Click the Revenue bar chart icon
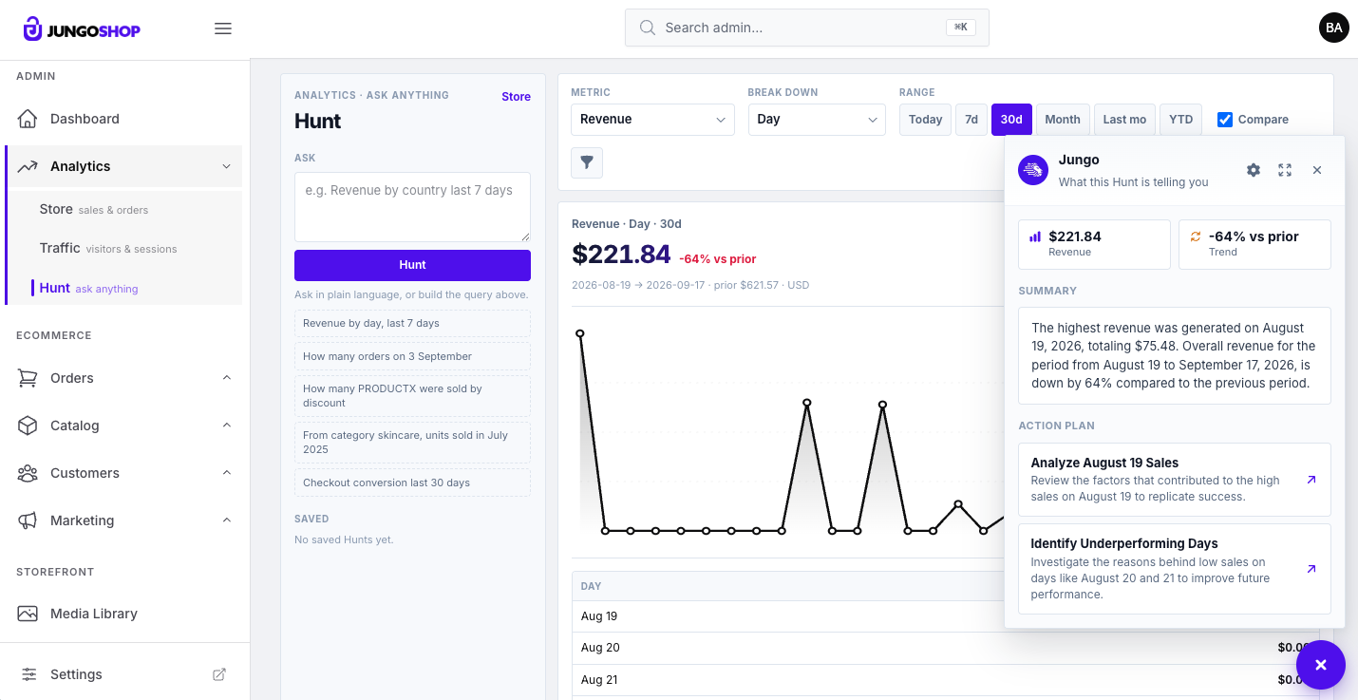 (1035, 236)
